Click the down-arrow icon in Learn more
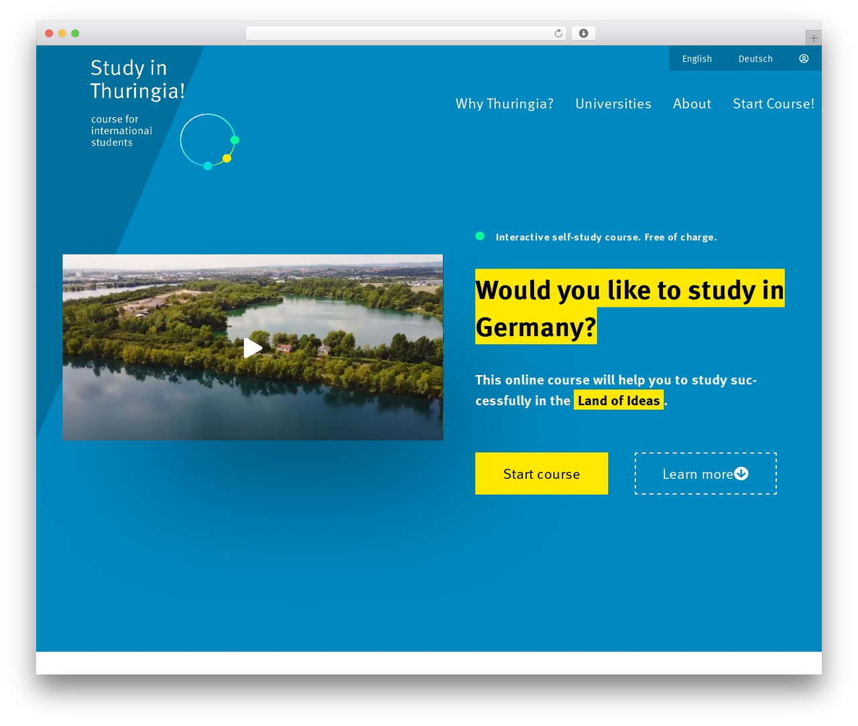This screenshot has height=726, width=858. (x=741, y=474)
